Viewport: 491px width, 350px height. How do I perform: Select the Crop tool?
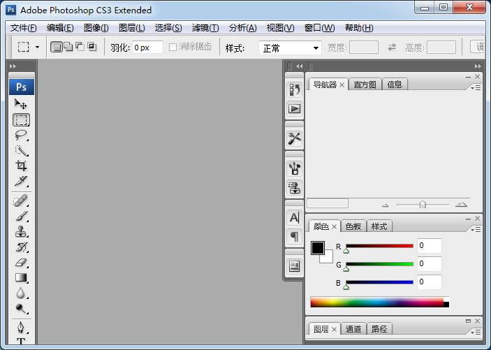(x=21, y=166)
